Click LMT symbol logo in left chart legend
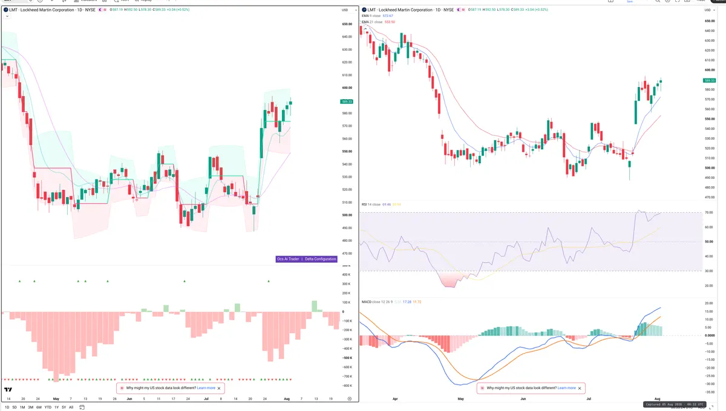Screen dimensions: 726x411 (5, 10)
